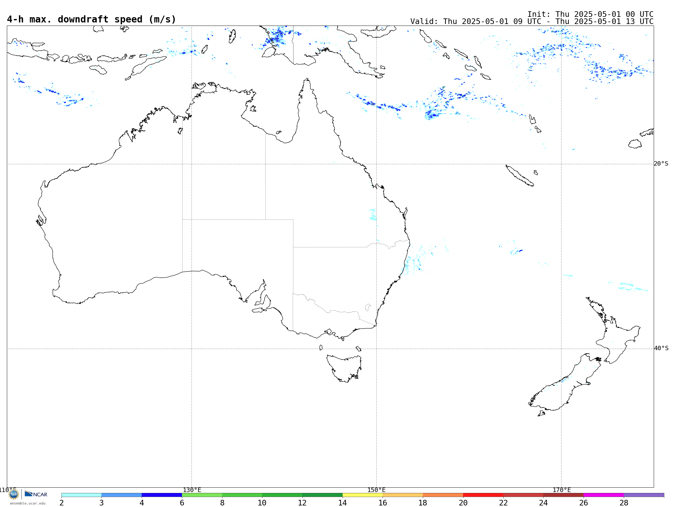The height and width of the screenshot is (507, 674).
Task: Click the '4-h max. downdraft speed (m/s)' title
Action: pyautogui.click(x=91, y=19)
